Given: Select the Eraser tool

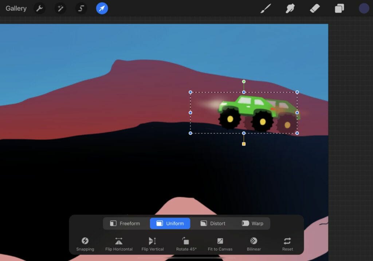Looking at the screenshot, I should (x=315, y=8).
